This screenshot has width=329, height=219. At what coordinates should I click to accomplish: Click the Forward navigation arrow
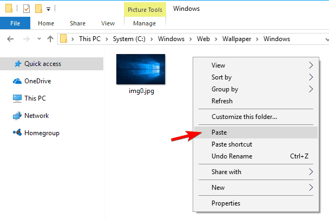[26, 39]
